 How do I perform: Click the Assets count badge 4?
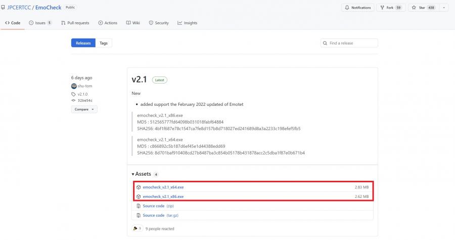click(x=156, y=174)
